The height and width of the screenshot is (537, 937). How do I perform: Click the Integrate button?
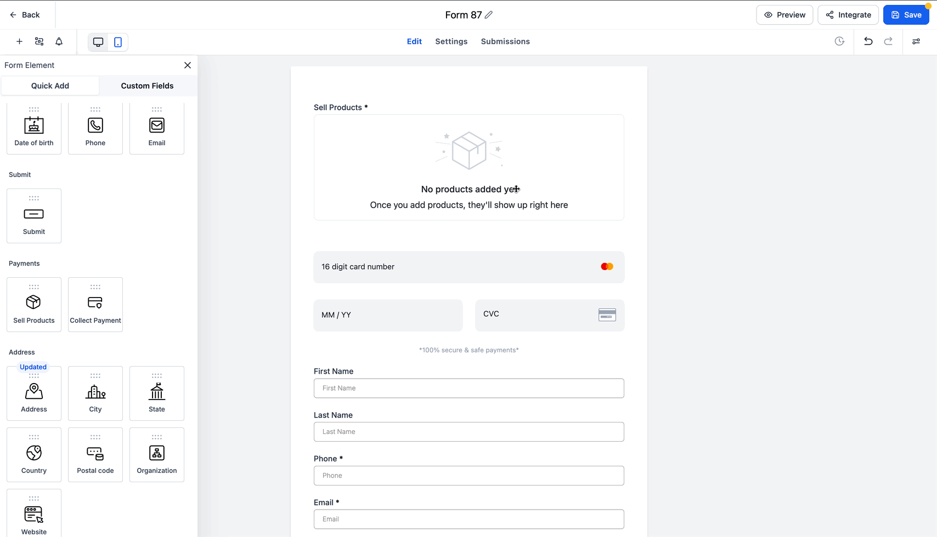(x=848, y=15)
